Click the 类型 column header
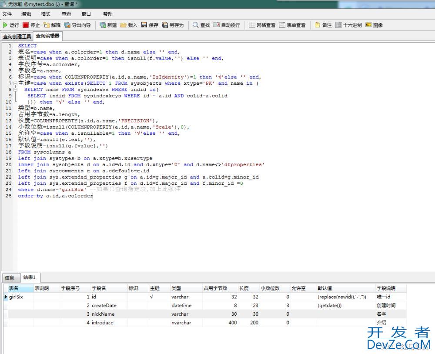The image size is (435, 354). tap(186, 288)
